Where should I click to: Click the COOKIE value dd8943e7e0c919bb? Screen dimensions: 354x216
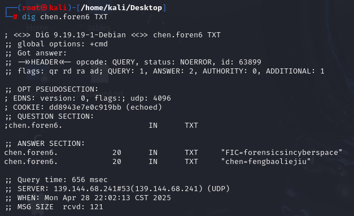click(85, 107)
